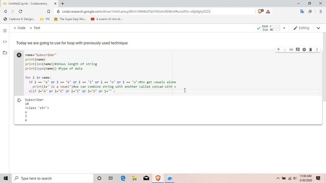Click output line <class 'str'>
Screen dimensions: 326x183
click(x=37, y=108)
